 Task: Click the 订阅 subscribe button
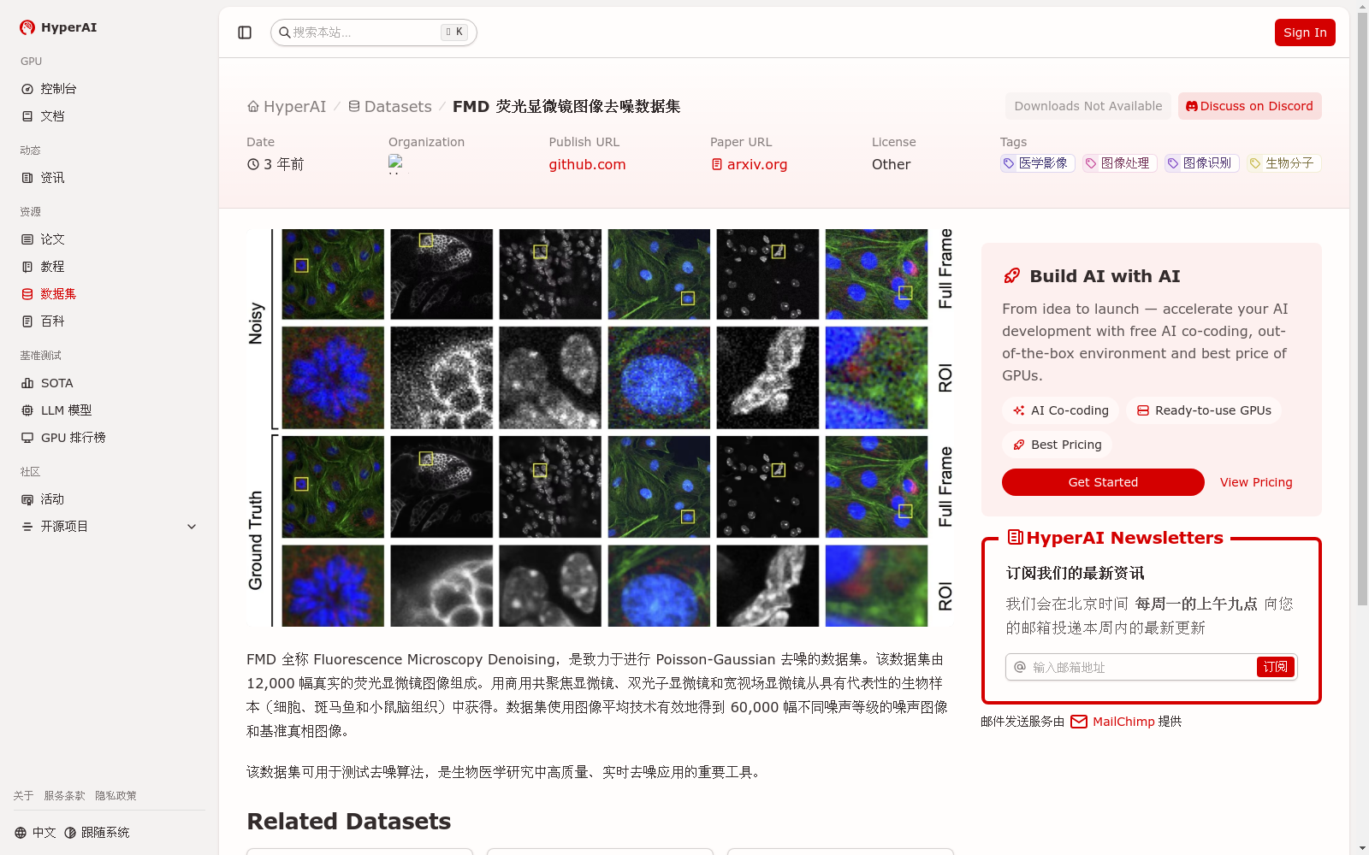point(1276,667)
